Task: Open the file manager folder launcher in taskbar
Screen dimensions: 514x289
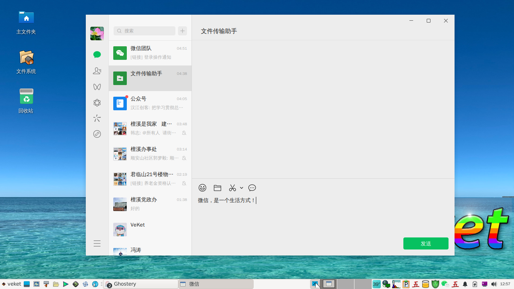Action: (56, 284)
